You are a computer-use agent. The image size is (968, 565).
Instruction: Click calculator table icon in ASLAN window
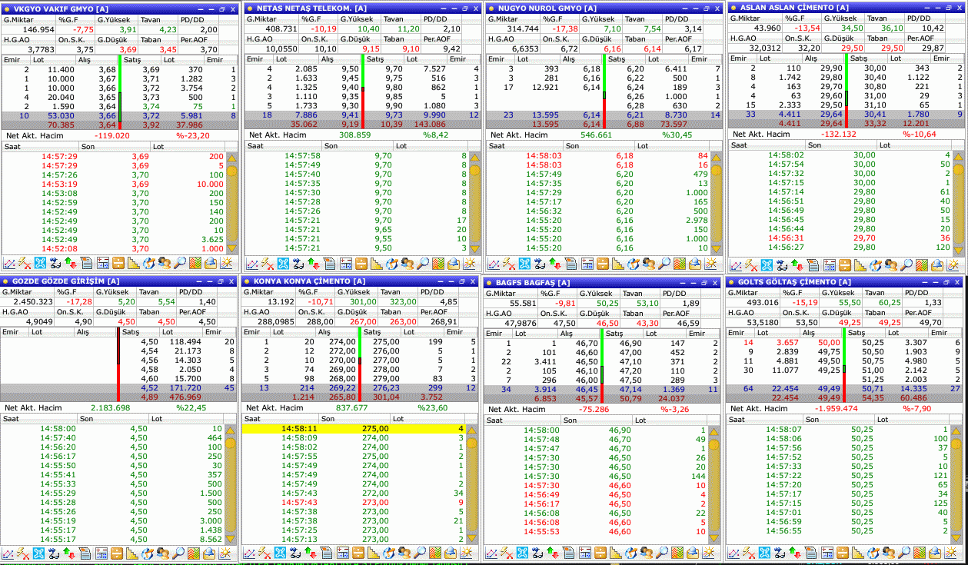coord(830,265)
